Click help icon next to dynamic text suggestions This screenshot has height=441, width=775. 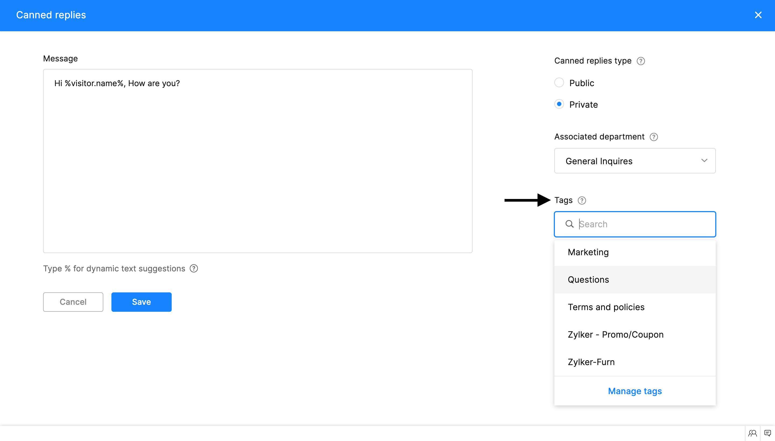[x=194, y=269]
